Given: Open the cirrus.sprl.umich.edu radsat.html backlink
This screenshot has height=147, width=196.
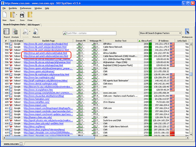Looking at the screenshot, I should [x=45, y=53].
